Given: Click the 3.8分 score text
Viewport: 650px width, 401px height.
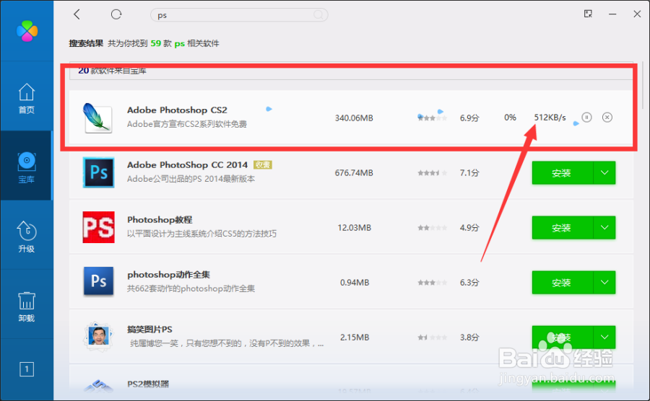Looking at the screenshot, I should [x=469, y=338].
